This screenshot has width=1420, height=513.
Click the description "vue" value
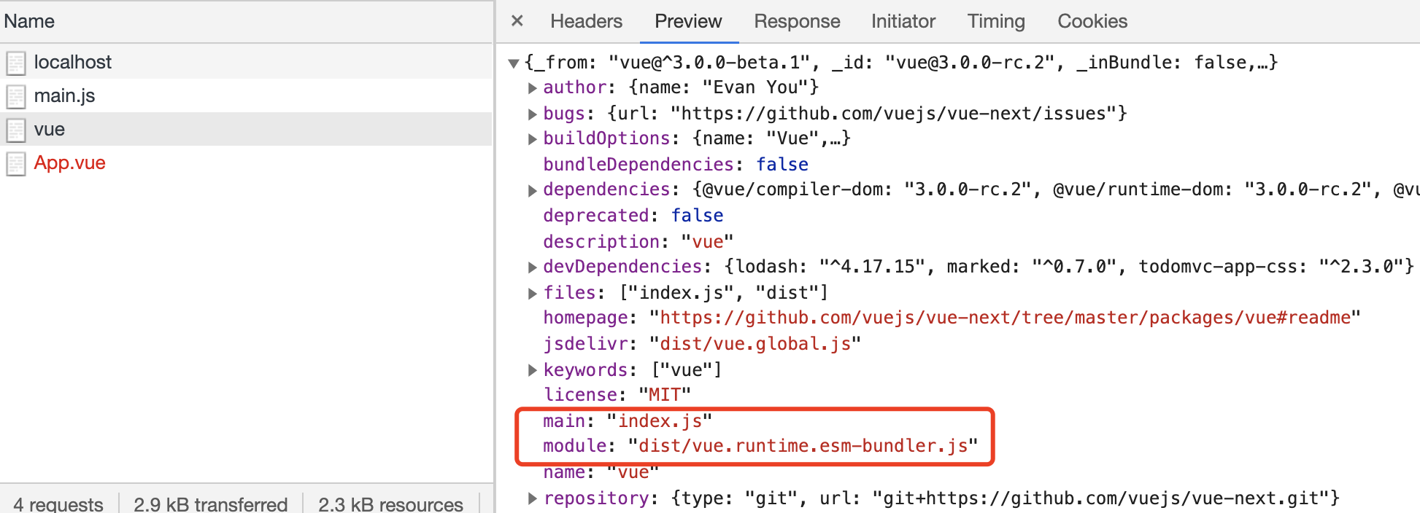coord(707,242)
